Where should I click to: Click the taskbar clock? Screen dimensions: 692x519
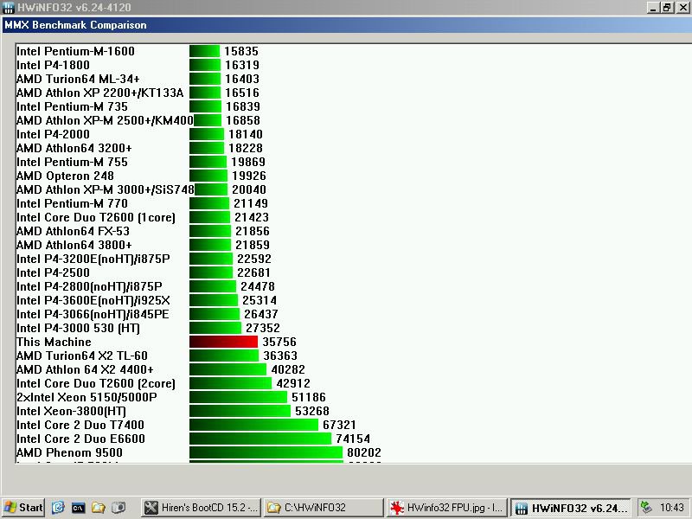click(671, 508)
